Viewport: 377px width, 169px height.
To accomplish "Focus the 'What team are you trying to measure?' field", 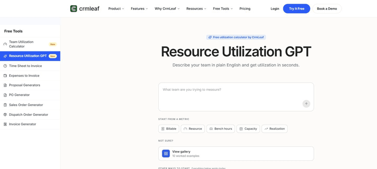I will click(x=236, y=97).
